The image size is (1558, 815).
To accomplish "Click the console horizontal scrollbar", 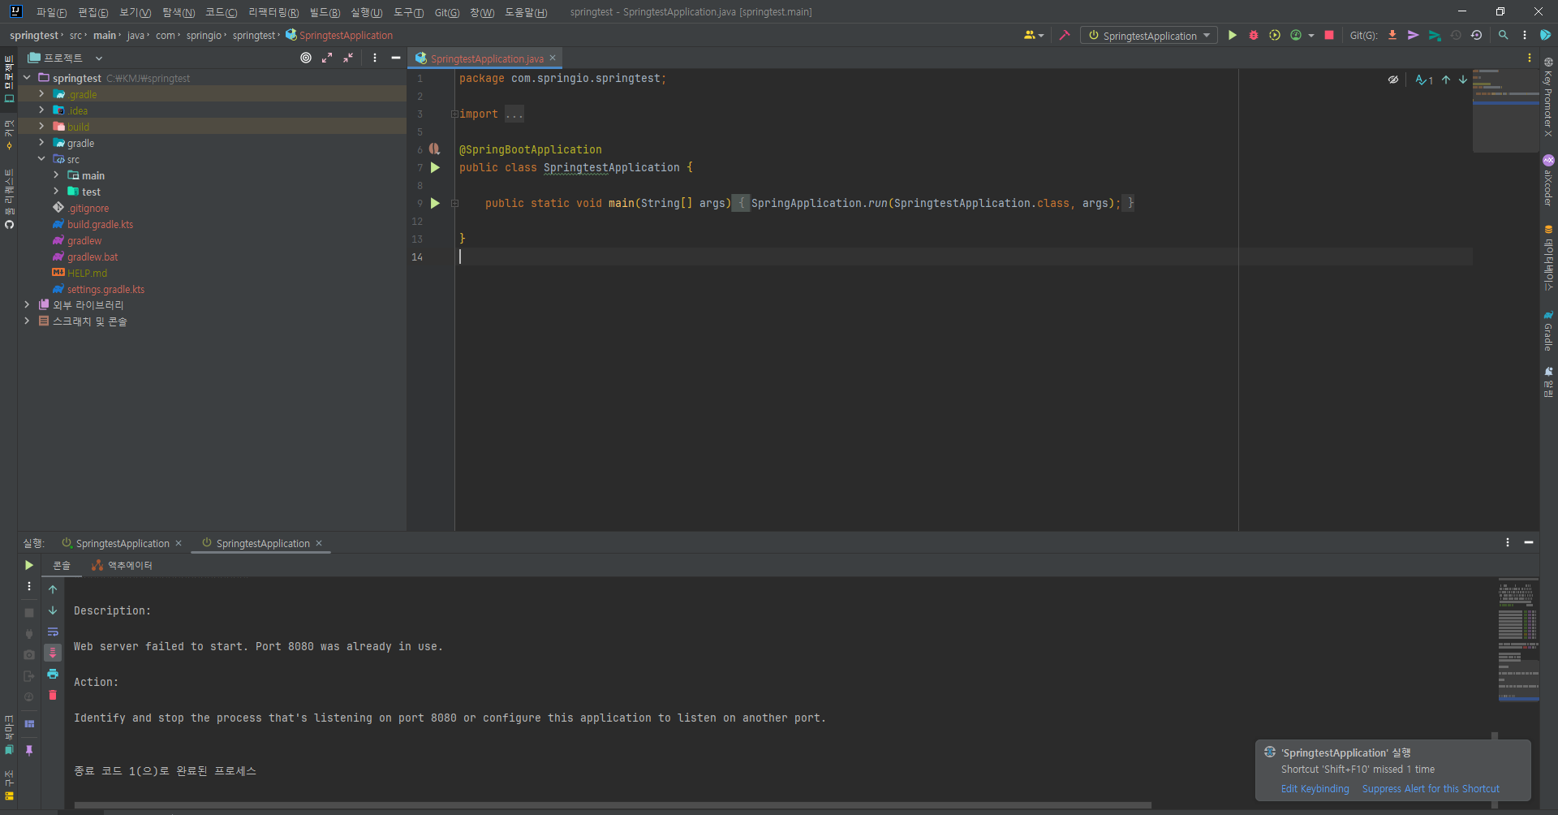I will [613, 805].
